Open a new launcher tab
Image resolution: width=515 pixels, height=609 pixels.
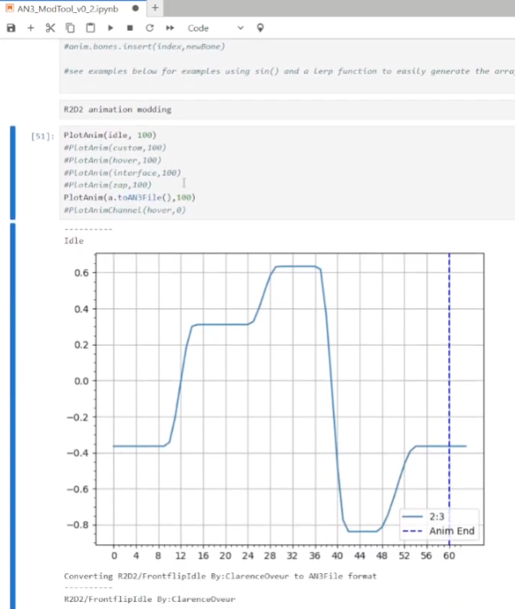click(154, 7)
